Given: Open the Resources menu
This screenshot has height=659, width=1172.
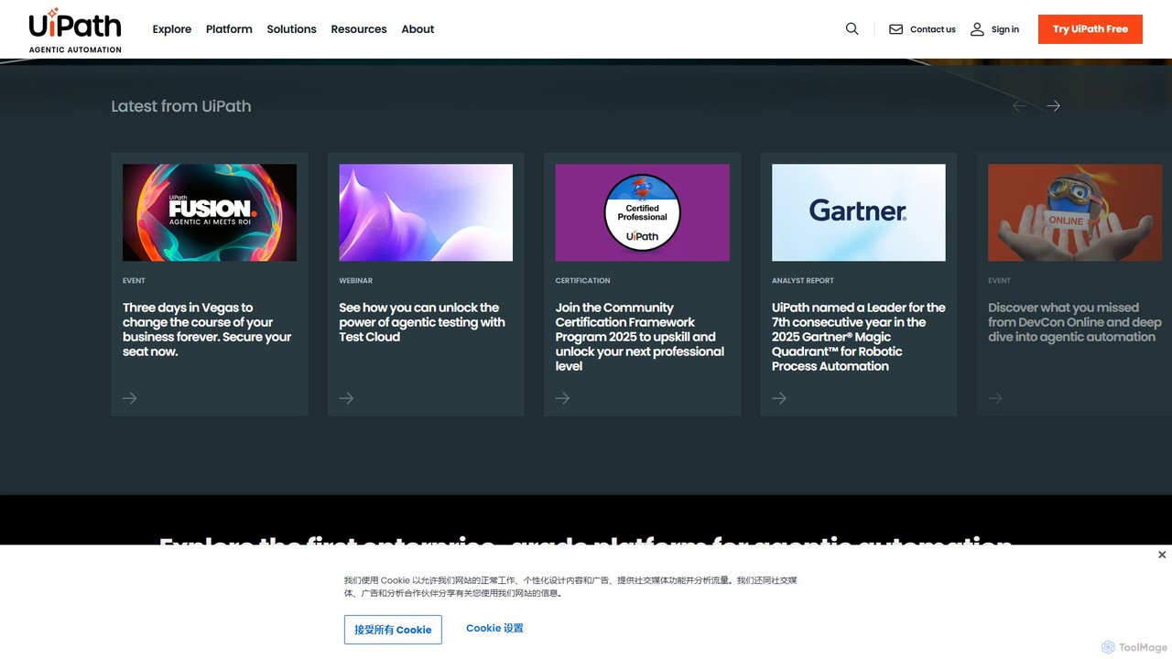Looking at the screenshot, I should pos(359,29).
